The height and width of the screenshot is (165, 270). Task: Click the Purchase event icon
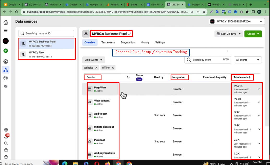90,141
